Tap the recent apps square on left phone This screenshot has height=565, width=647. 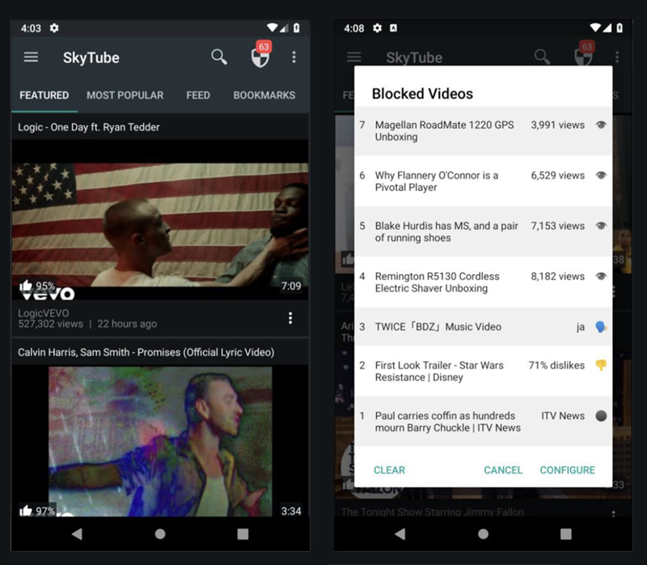(x=243, y=534)
